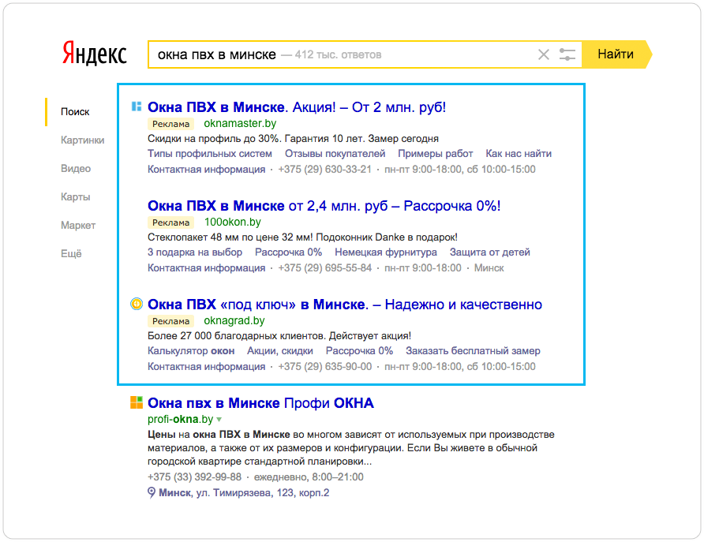This screenshot has height=542, width=704.
Task: Open Акции, скидки sitelink
Action: point(280,351)
